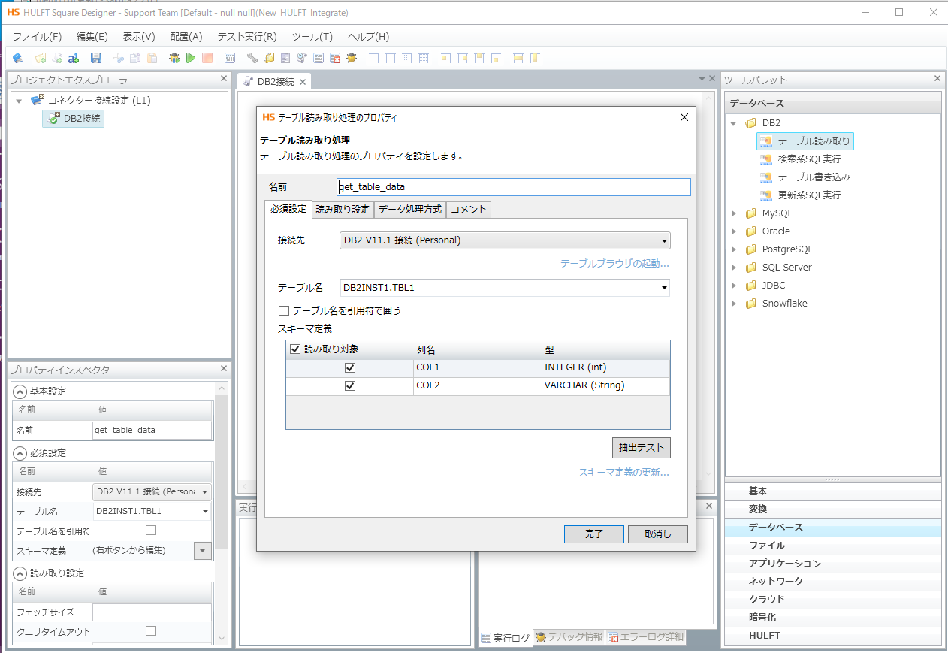Image resolution: width=948 pixels, height=653 pixels.
Task: Close the テーブル読み取り処理 properties dialog
Action: click(x=684, y=117)
